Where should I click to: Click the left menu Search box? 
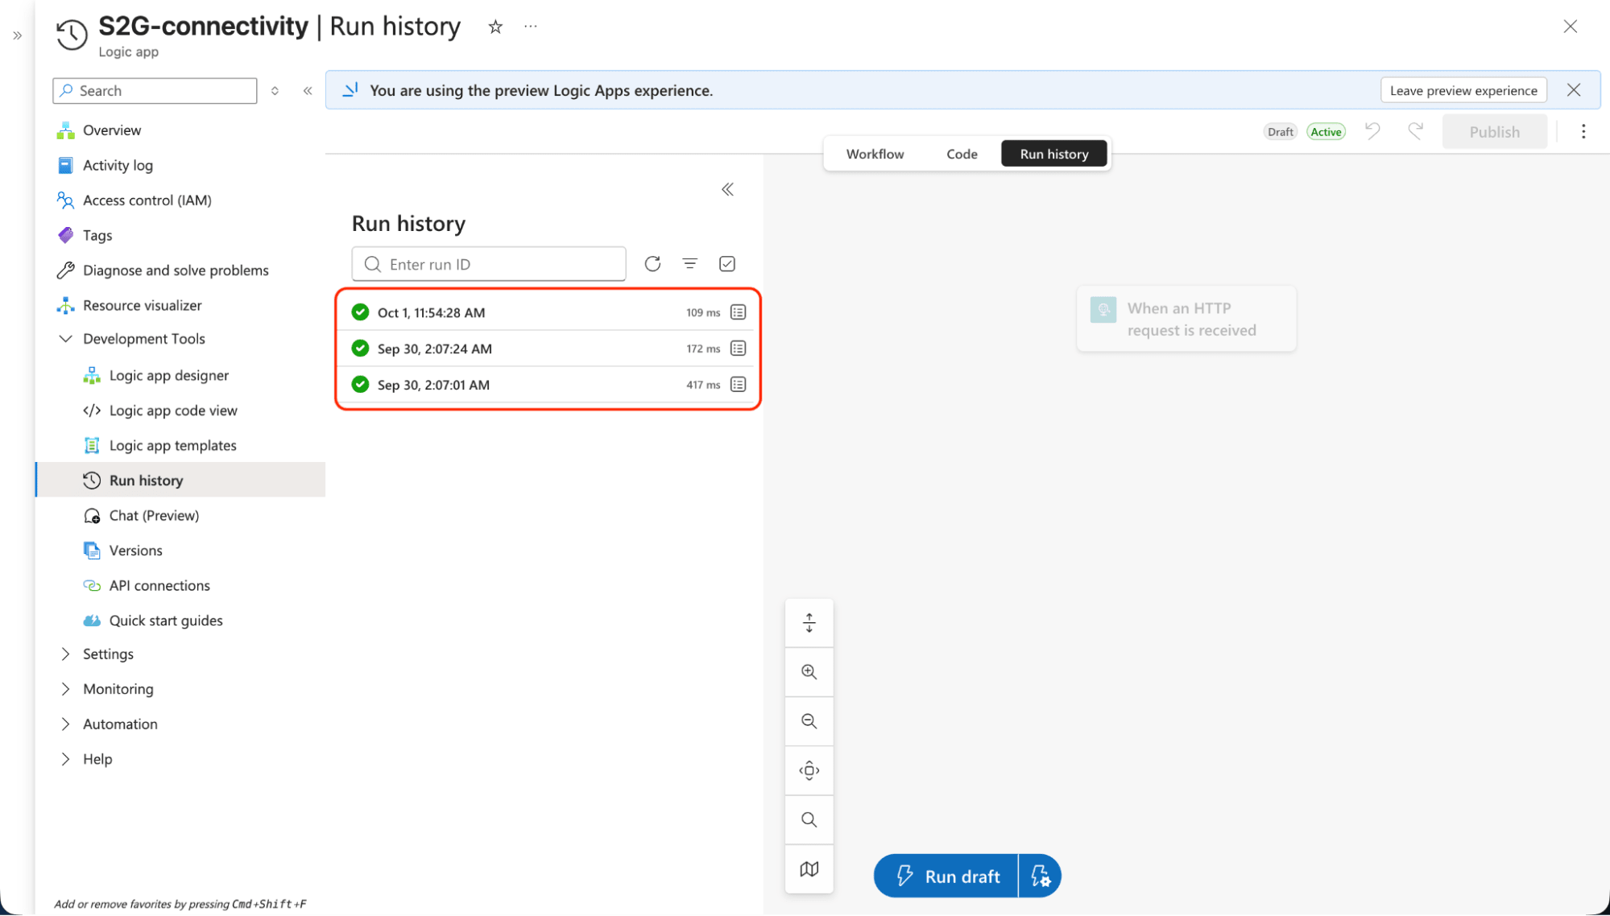pyautogui.click(x=155, y=91)
